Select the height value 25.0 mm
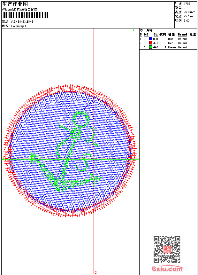Image resolution: width=198 pixels, height=275 pixels. [189, 12]
